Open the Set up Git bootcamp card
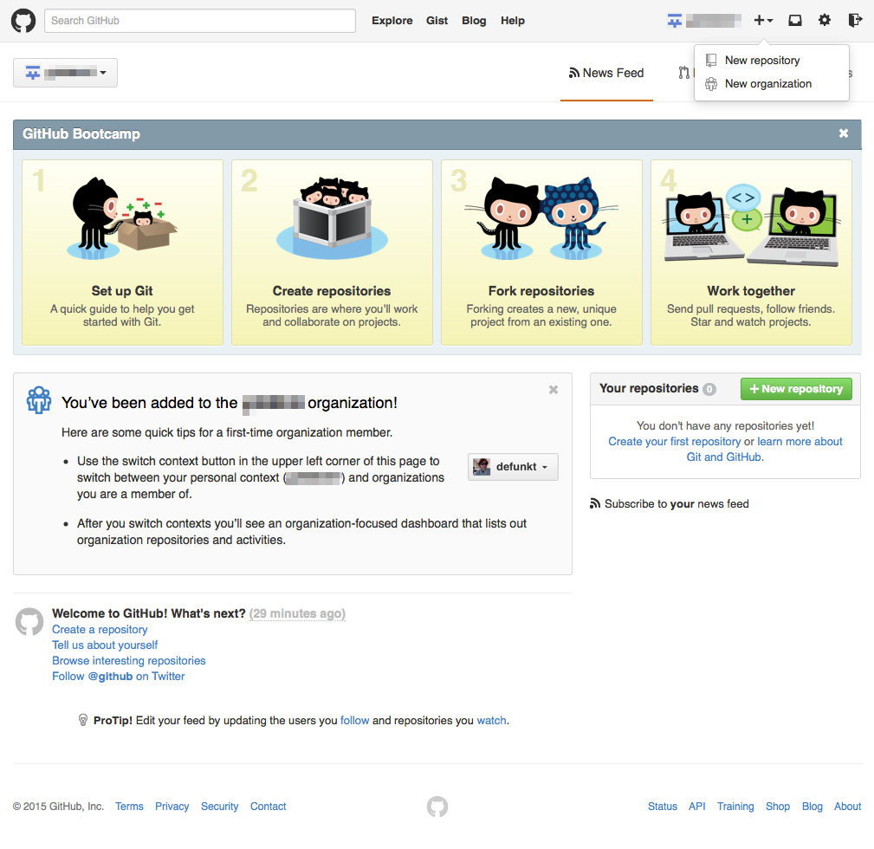This screenshot has height=849, width=874. (x=122, y=252)
